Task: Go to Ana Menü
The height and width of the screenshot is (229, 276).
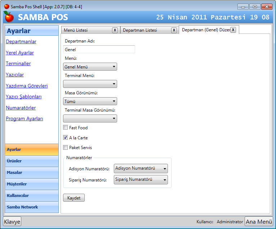Action: coord(259,221)
